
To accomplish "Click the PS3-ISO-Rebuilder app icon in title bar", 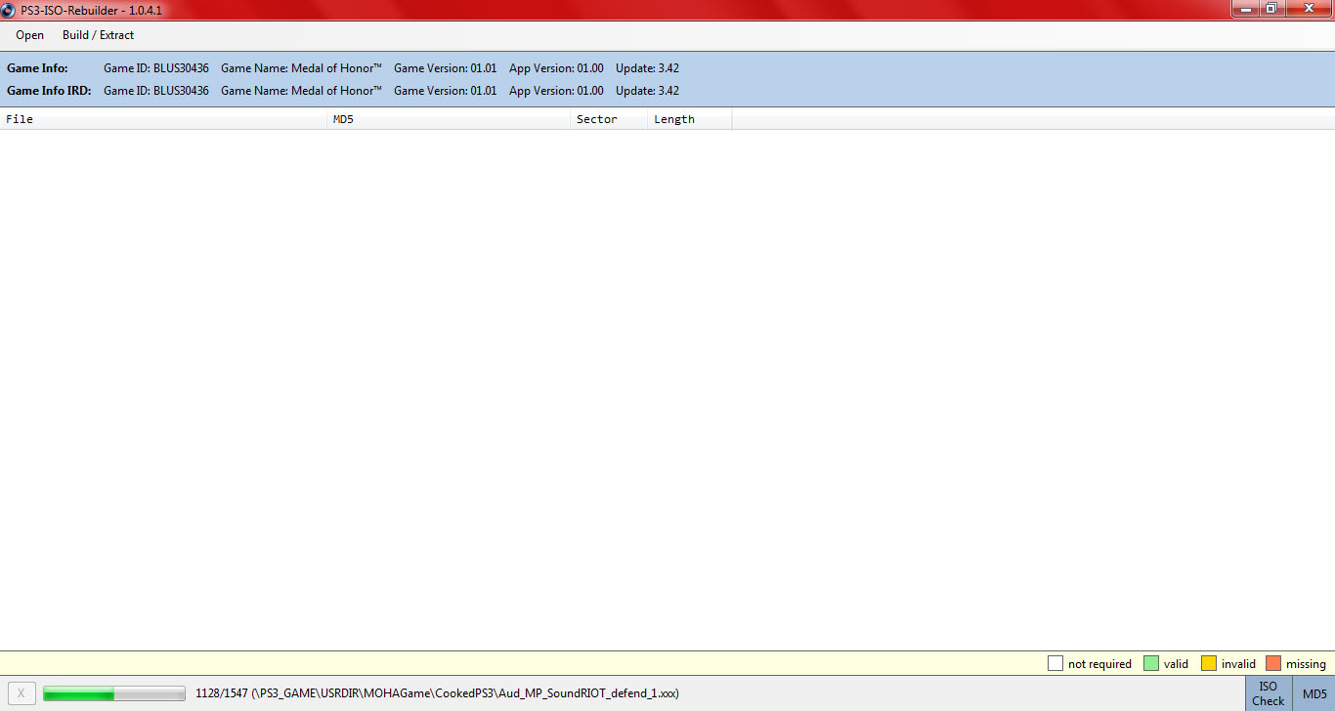I will point(9,9).
